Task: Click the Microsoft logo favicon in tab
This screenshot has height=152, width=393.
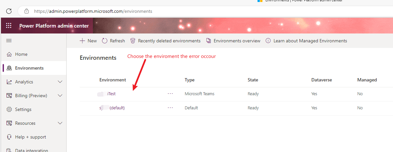Action: pos(260,1)
